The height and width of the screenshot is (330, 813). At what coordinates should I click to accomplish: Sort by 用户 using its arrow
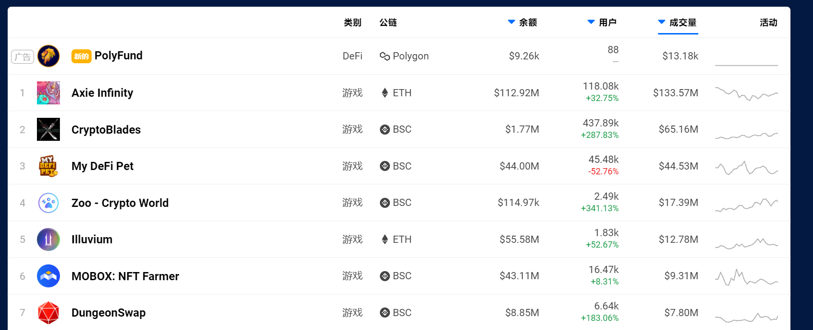(591, 22)
